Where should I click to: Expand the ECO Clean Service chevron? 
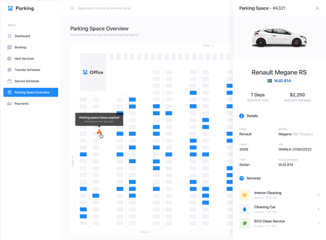click(x=318, y=223)
